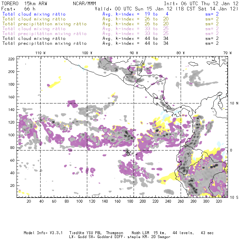240x240 pixels.
Task: Select the 'Init: 06 UTC Thu 12 Jan 12' text
Action: (201, 4)
